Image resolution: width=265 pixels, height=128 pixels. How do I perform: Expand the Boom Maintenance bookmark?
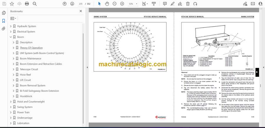14,59
